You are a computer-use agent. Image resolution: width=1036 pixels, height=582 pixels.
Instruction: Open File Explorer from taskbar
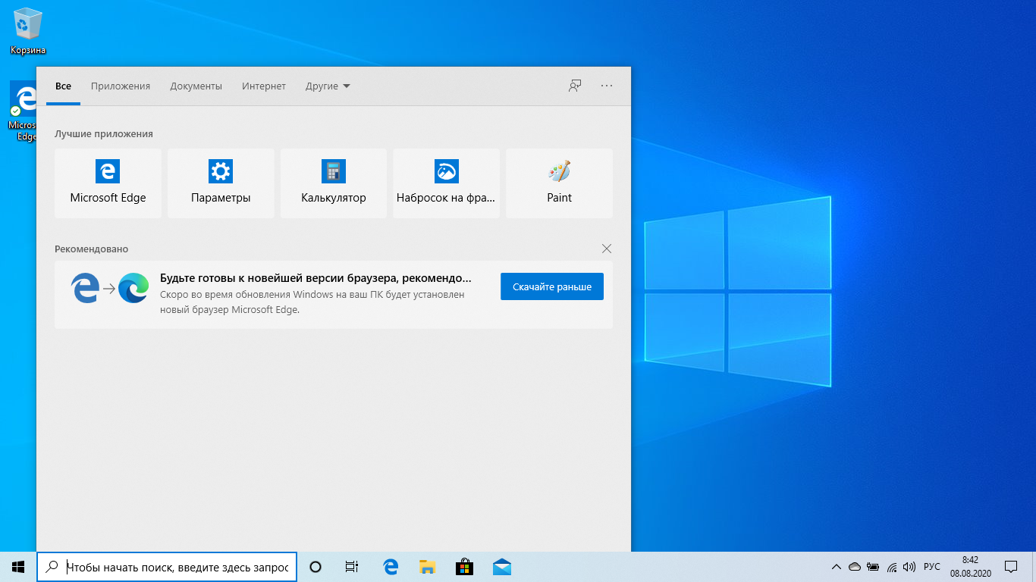[427, 567]
